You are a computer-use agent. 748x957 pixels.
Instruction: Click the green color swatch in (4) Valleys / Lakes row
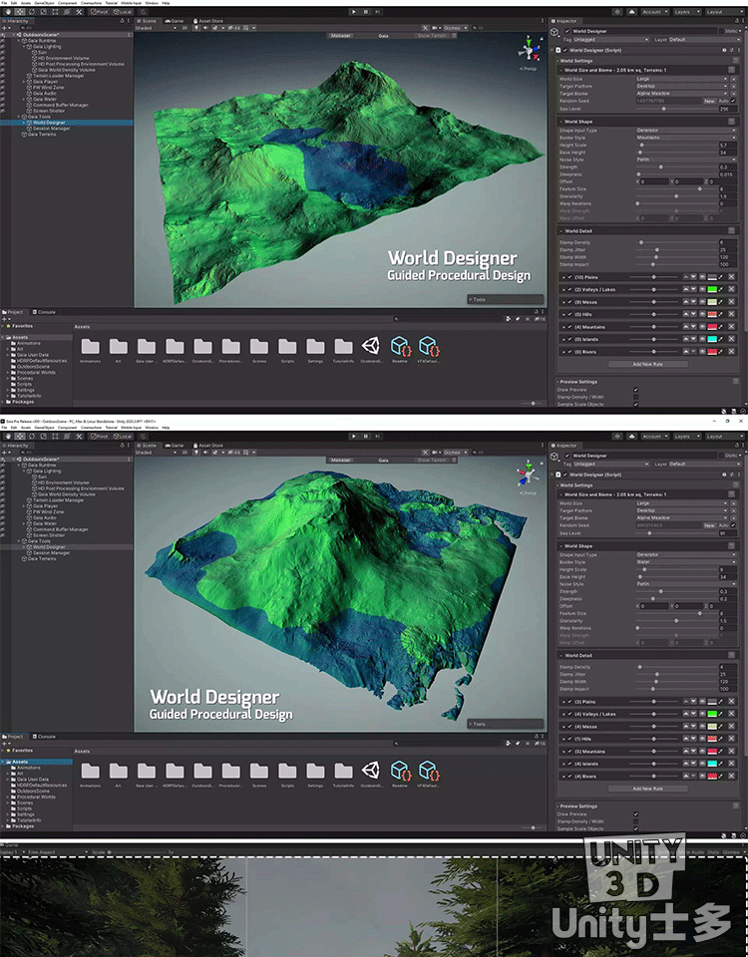pyautogui.click(x=711, y=714)
